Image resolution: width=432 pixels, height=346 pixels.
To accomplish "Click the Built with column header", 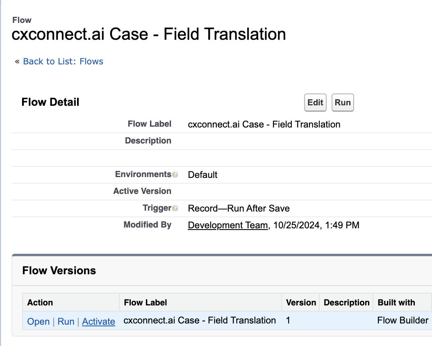I will 396,303.
